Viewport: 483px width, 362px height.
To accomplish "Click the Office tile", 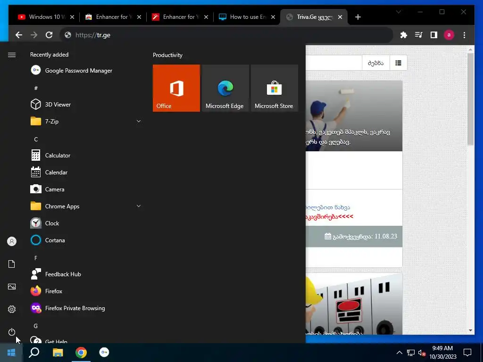I will tap(176, 88).
